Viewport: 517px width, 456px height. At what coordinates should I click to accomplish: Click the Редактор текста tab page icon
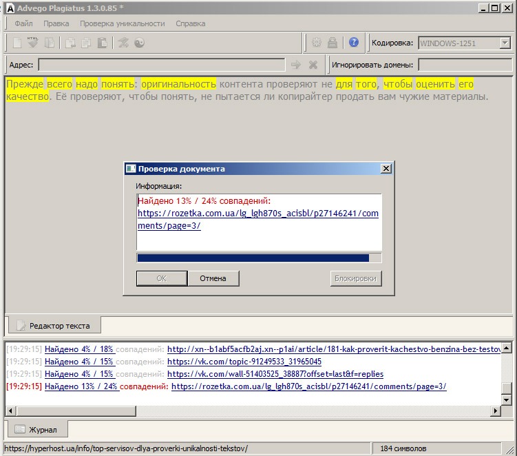(21, 325)
